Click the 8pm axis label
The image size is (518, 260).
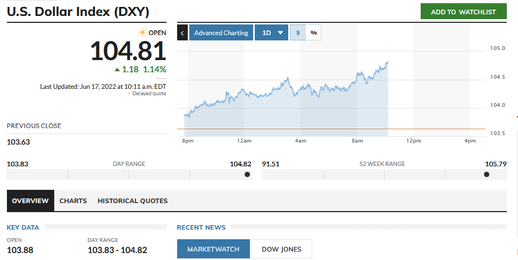[188, 141]
